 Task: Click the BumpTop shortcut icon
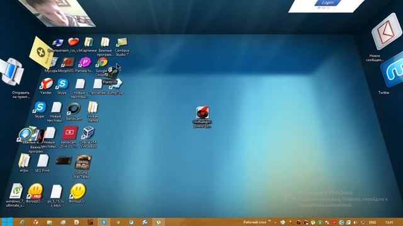tap(117, 85)
